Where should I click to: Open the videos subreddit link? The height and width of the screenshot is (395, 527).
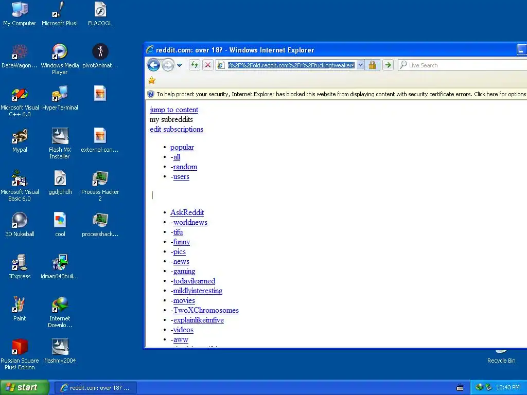tap(183, 330)
